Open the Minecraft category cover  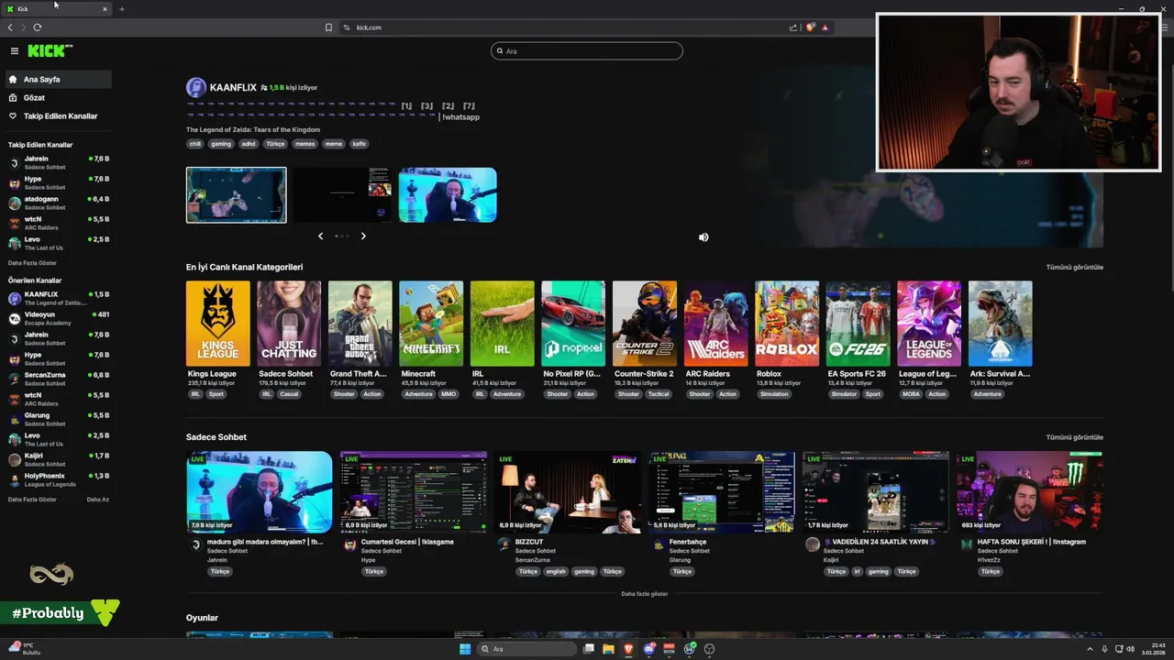(431, 324)
